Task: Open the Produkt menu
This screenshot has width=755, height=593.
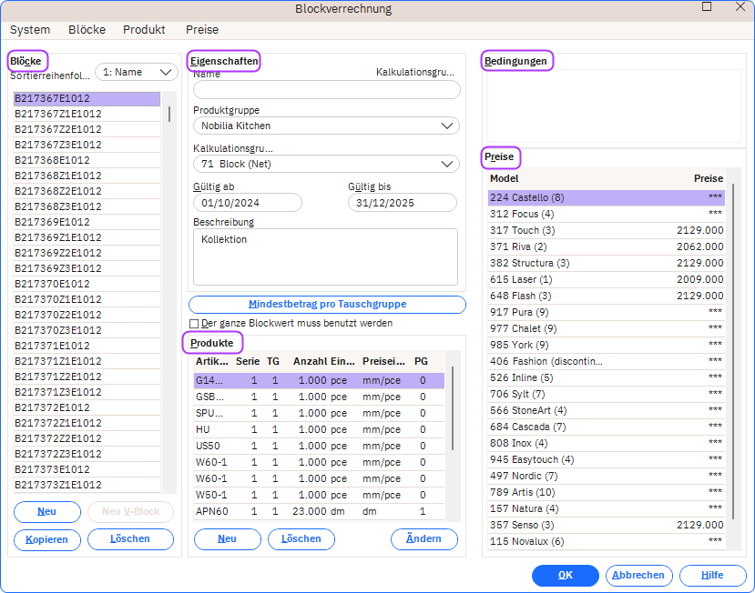Action: [144, 30]
